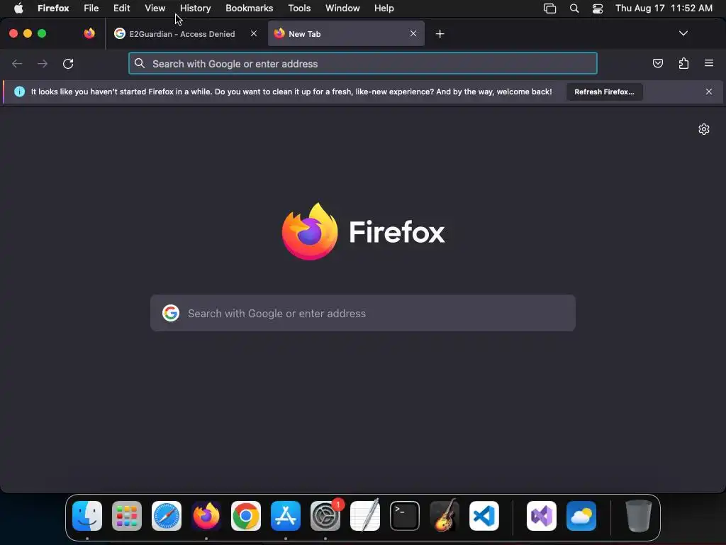Click the Google logo in homepage search
The width and height of the screenshot is (726, 545).
tap(171, 313)
